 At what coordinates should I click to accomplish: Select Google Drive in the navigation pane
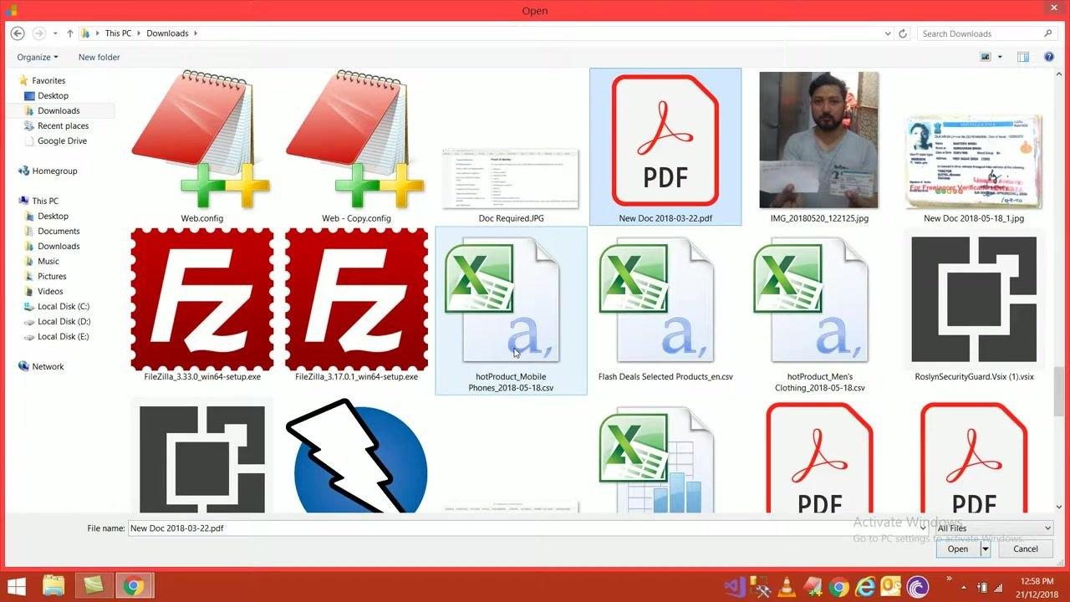[x=62, y=140]
